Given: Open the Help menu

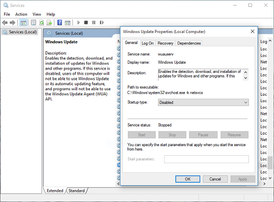Looking at the screenshot, I should (51, 14).
